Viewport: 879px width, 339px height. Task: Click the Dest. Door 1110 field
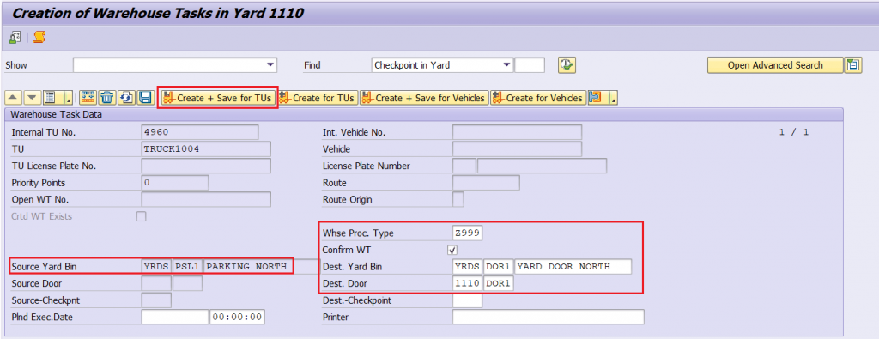(x=468, y=283)
